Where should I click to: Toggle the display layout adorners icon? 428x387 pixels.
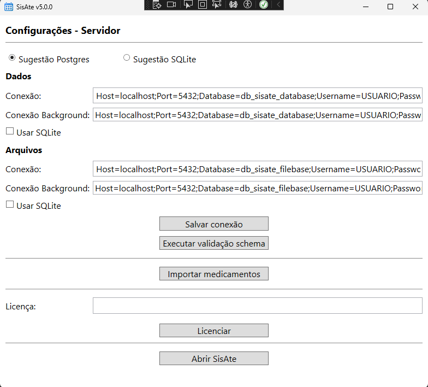pyautogui.click(x=203, y=5)
